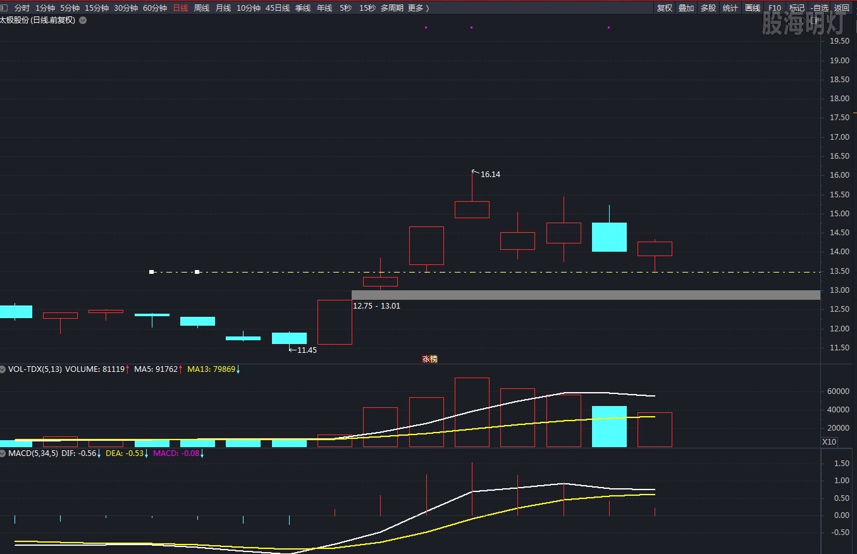
Task: Choose the 60分钟 period tab
Action: pos(155,8)
